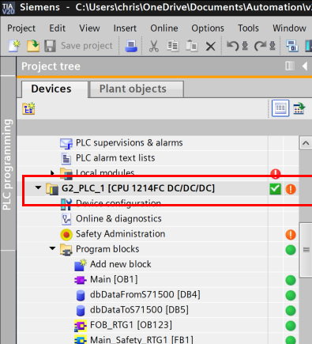Open the Project menu
Image resolution: width=312 pixels, height=344 pixels.
coord(21,28)
